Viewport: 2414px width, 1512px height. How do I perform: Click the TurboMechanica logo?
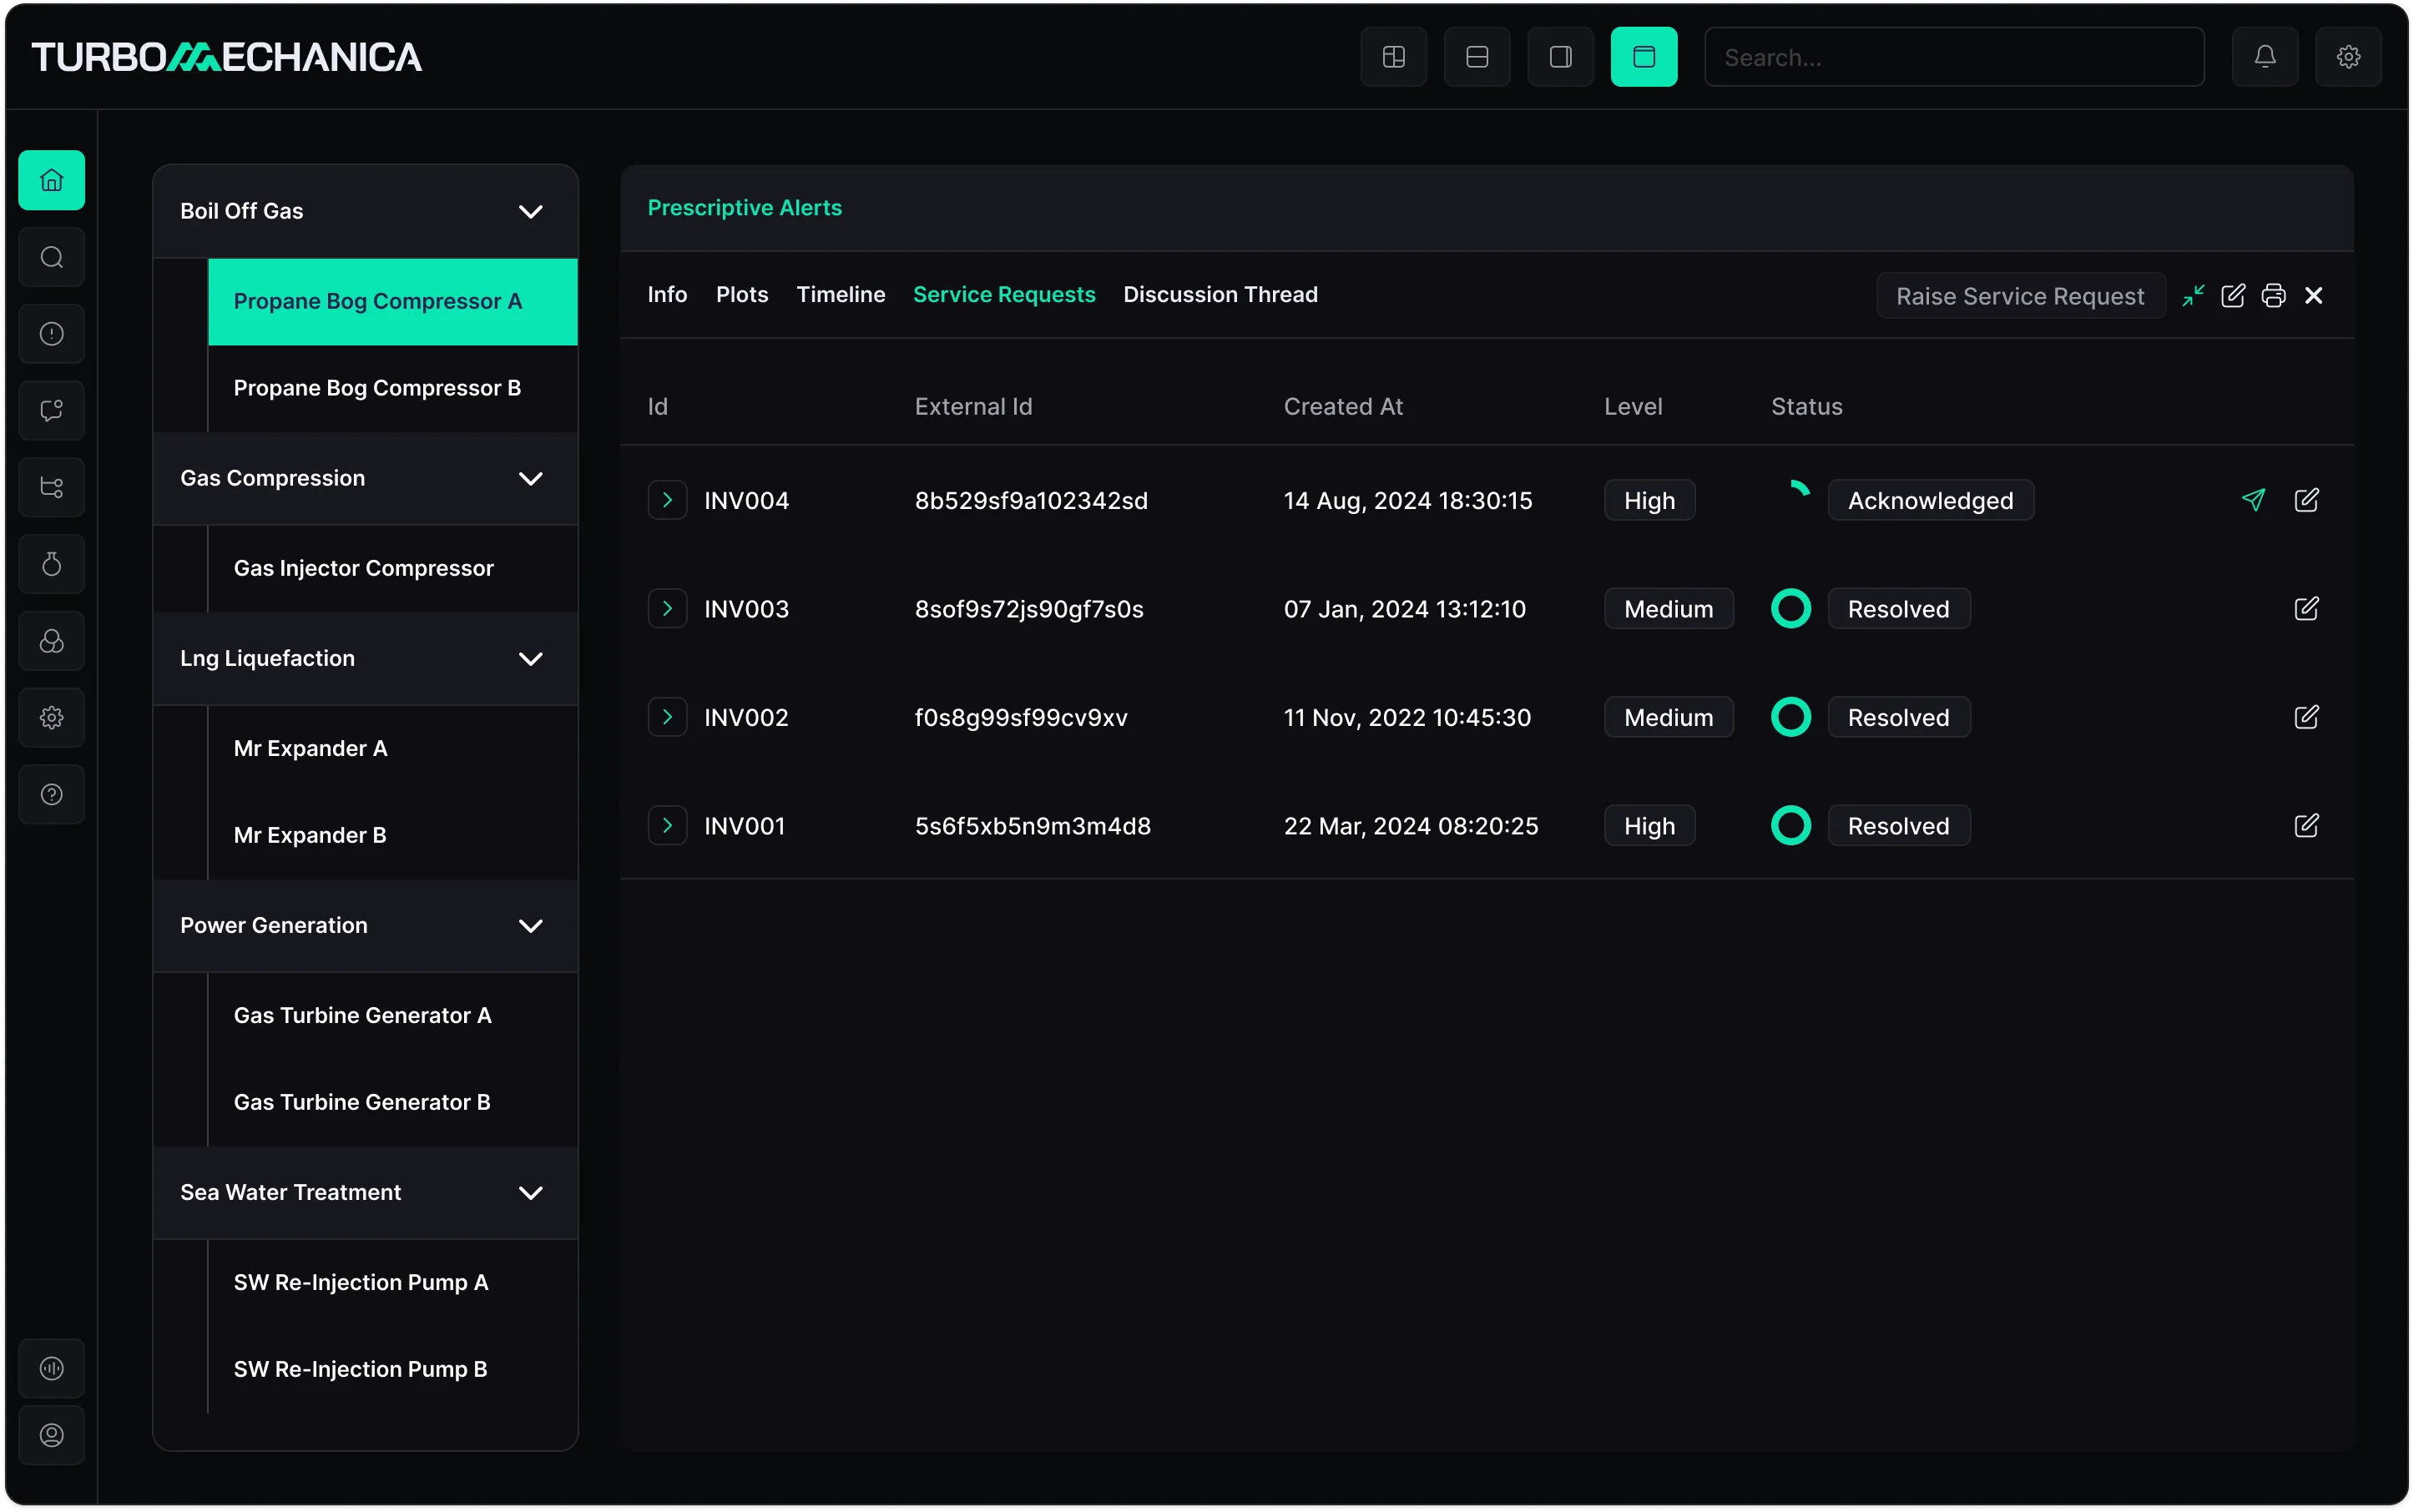pyautogui.click(x=226, y=57)
